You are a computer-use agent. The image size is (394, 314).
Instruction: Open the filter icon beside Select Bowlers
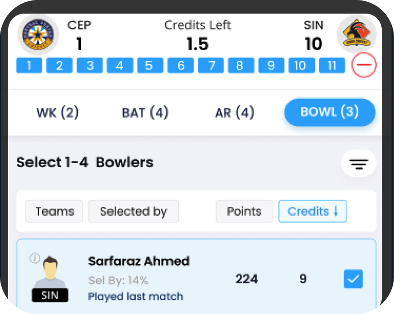pyautogui.click(x=359, y=164)
